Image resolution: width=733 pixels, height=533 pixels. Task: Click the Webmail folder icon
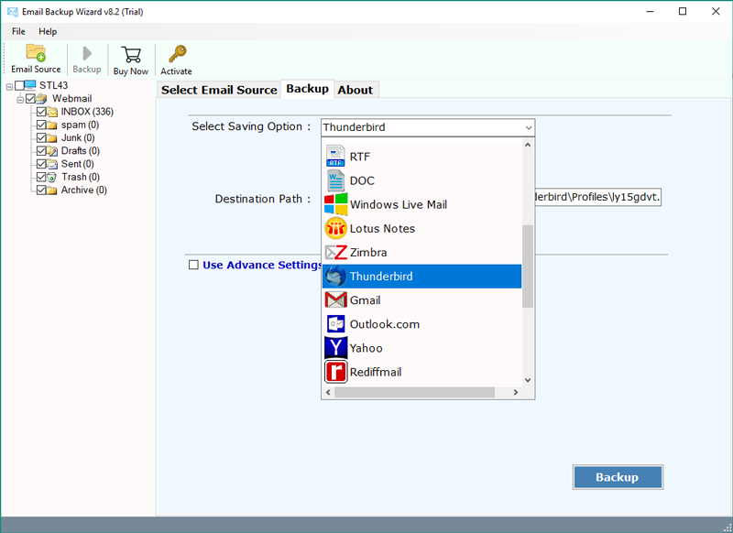pyautogui.click(x=42, y=99)
